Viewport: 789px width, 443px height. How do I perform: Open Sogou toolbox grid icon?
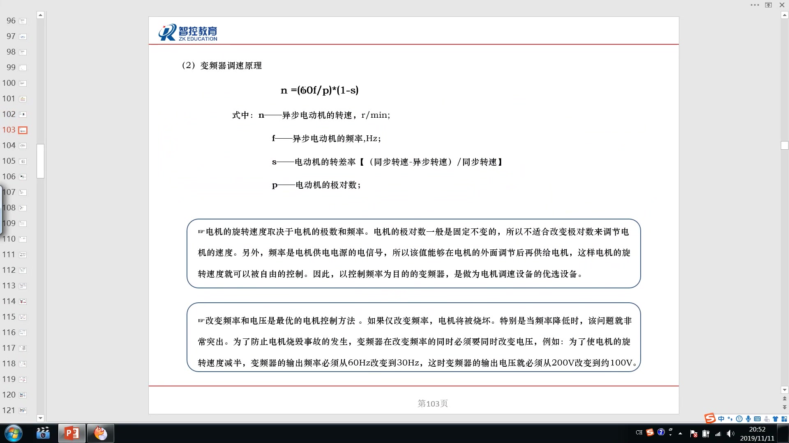click(784, 419)
